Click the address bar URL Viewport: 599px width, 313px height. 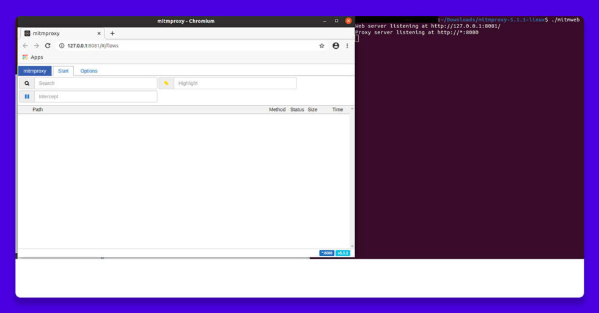[93, 46]
